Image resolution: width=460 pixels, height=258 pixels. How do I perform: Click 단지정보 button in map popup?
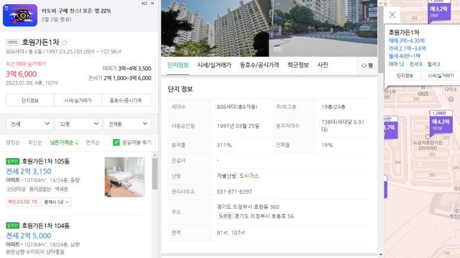pos(405,75)
